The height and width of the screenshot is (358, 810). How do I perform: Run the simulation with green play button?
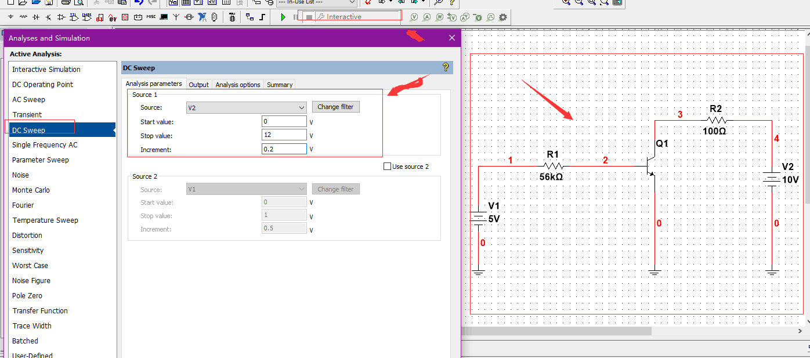point(283,17)
